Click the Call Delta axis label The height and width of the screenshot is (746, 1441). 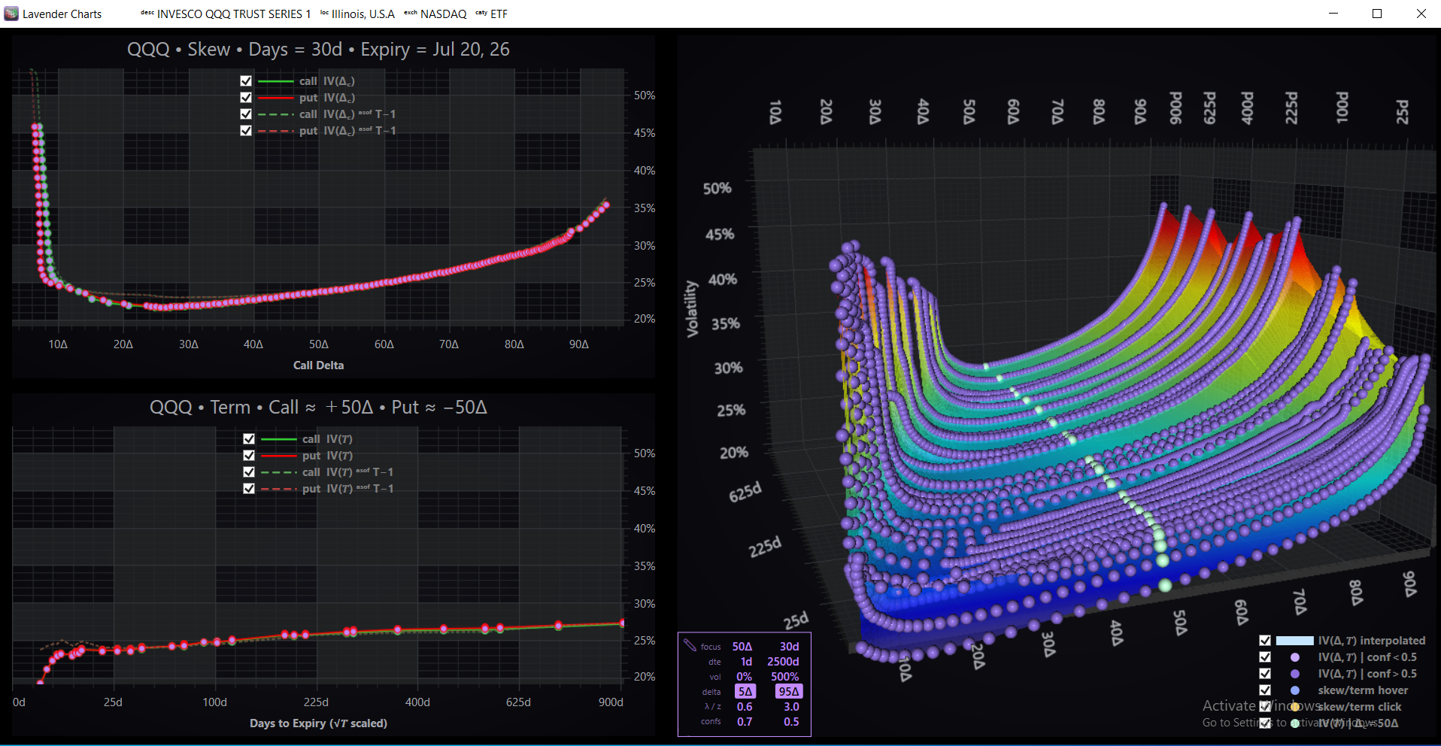318,365
